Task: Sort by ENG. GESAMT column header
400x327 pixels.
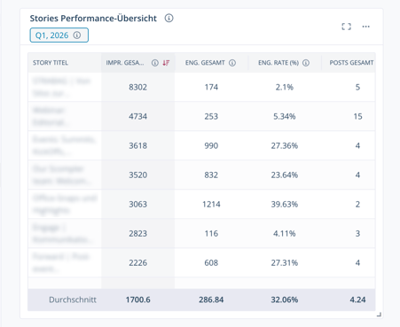Action: 205,63
